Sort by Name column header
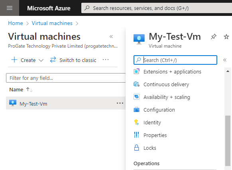This screenshot has width=232, height=170. (16, 90)
